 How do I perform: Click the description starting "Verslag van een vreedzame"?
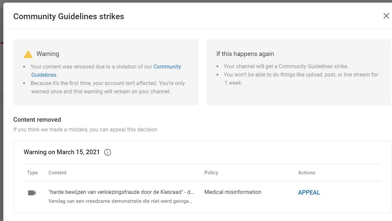tap(120, 201)
